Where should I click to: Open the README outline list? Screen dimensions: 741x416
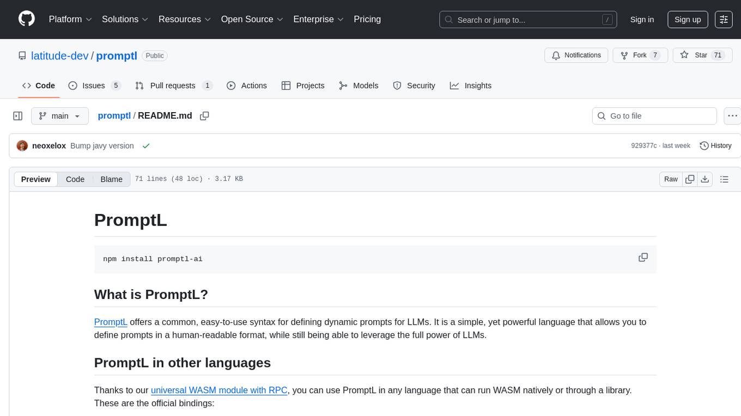pyautogui.click(x=724, y=179)
